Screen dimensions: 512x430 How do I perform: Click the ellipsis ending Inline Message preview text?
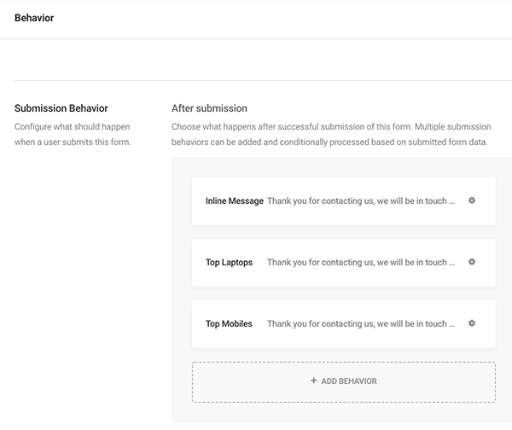pyautogui.click(x=452, y=202)
